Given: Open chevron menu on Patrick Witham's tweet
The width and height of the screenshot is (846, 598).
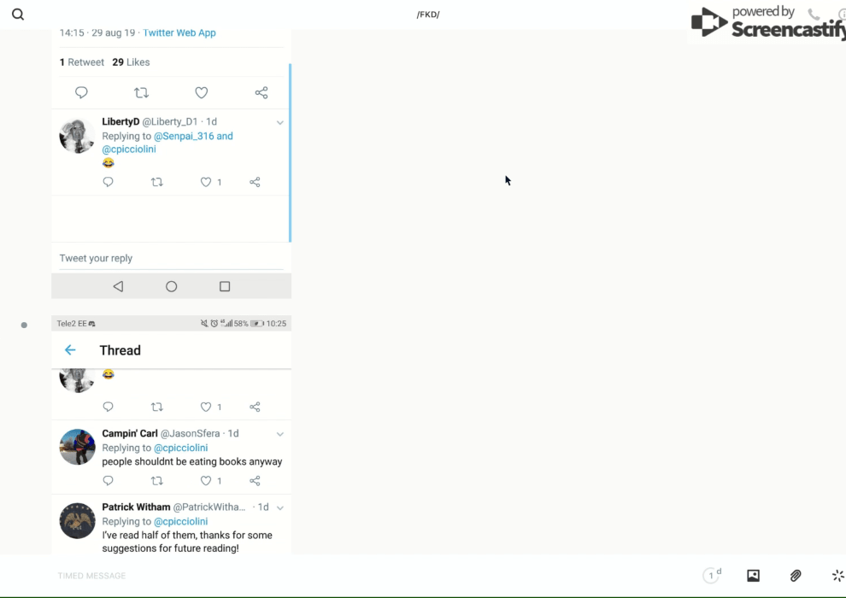Looking at the screenshot, I should click(279, 507).
